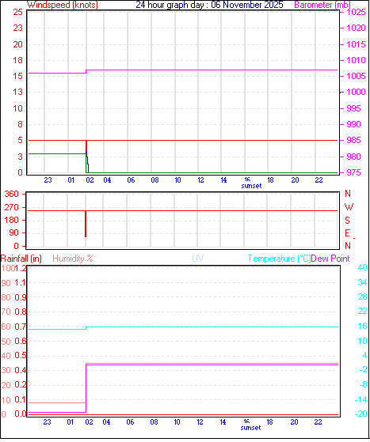370x442 pixels.
Task: Click hour label 06 under the windspeed graph
Action: 131,179
